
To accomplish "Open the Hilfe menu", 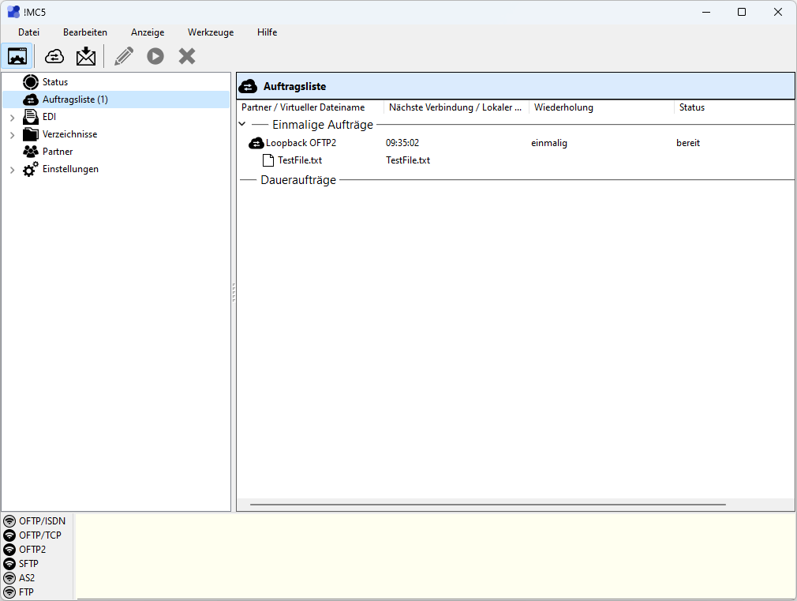I will point(267,32).
